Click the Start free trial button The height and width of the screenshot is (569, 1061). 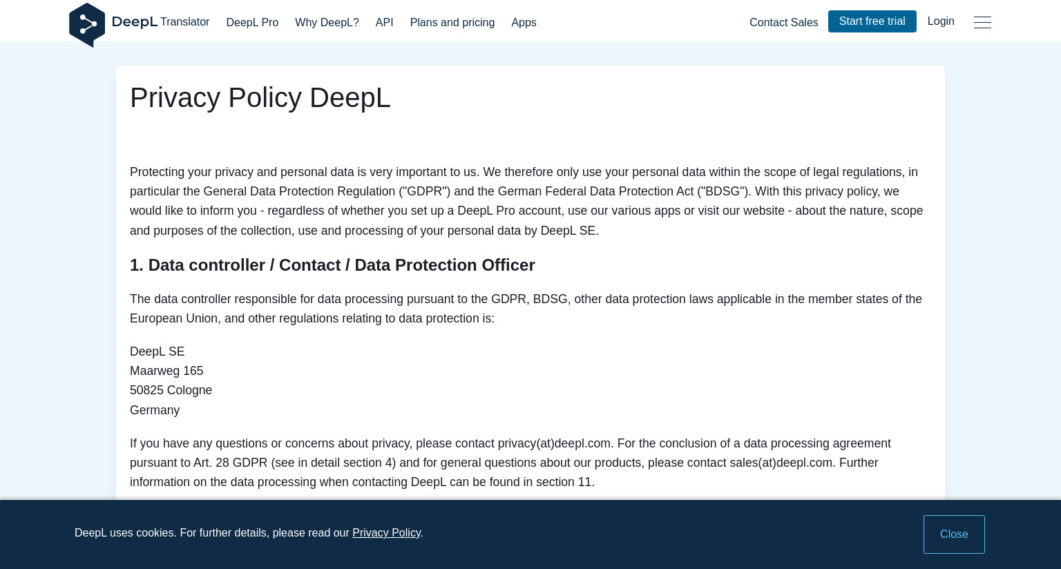(x=872, y=21)
